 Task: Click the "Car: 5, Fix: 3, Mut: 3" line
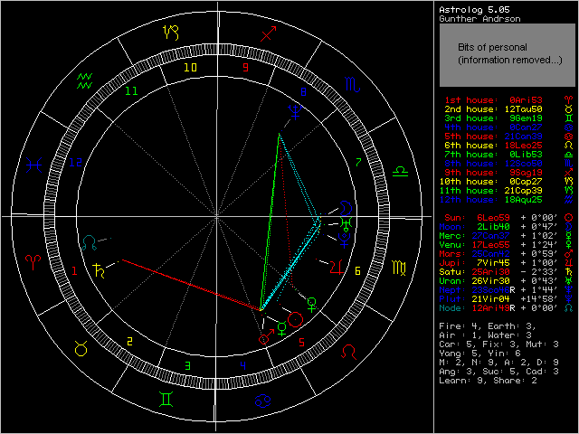(x=498, y=344)
